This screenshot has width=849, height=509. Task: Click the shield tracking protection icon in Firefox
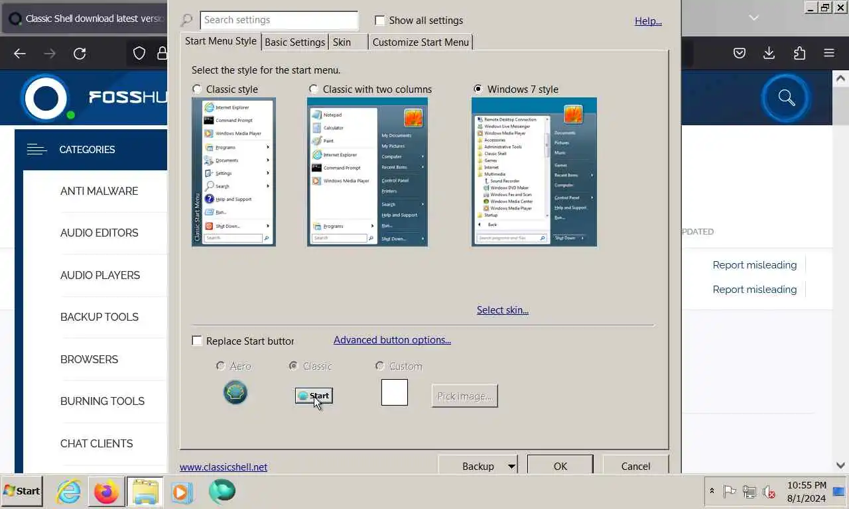coord(139,54)
